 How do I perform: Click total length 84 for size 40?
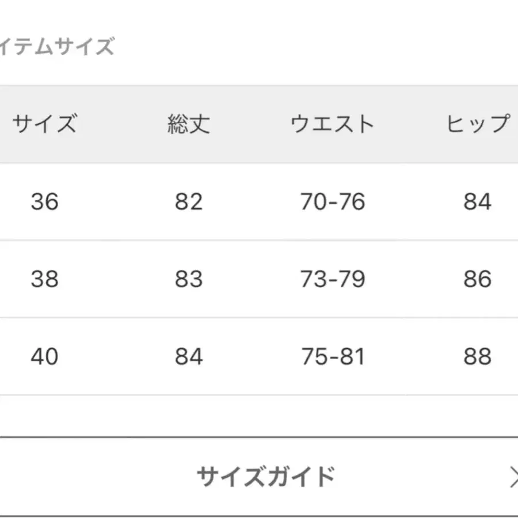(189, 356)
